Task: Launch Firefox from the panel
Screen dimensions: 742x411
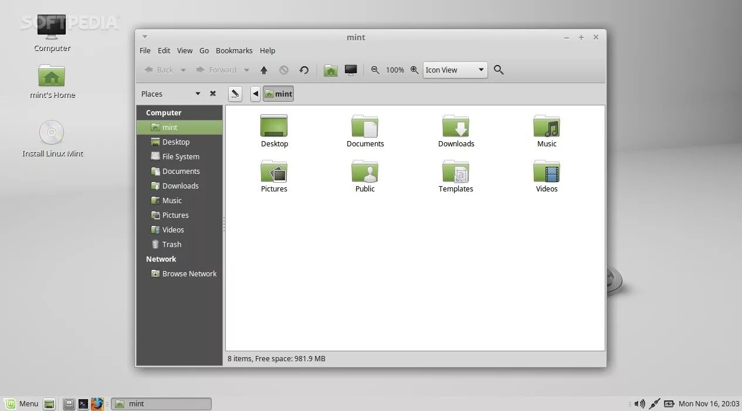Action: click(x=97, y=404)
